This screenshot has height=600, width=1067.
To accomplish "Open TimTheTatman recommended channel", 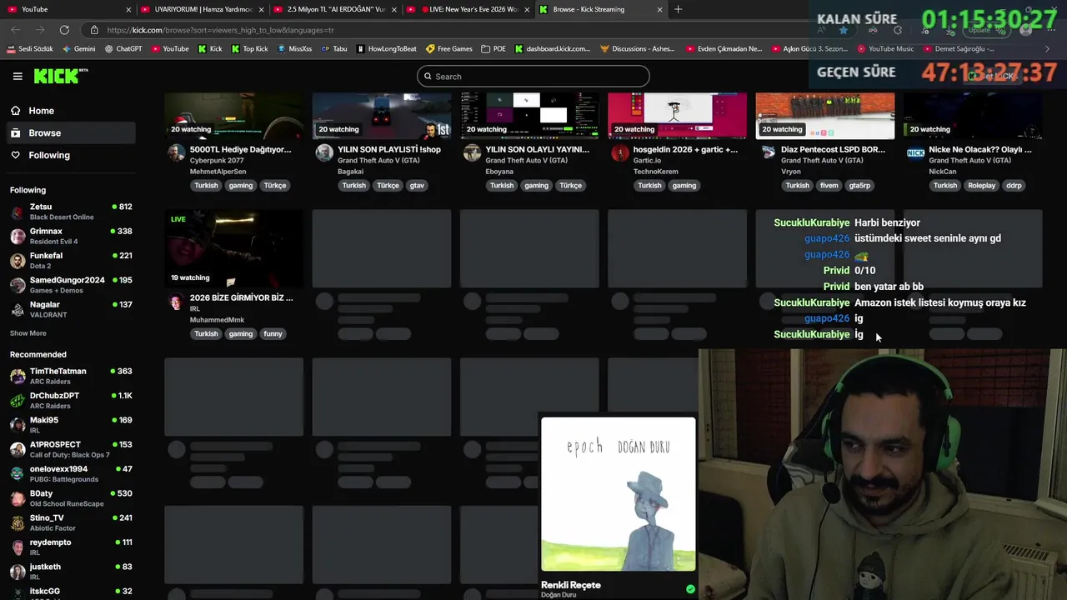I will [71, 376].
